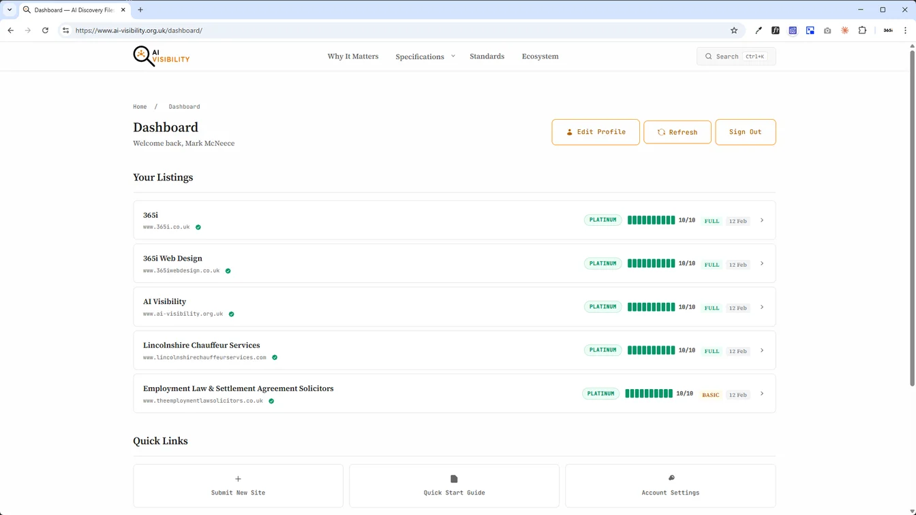Click the www.365iwebdesign.co.uk URL text

(x=181, y=271)
